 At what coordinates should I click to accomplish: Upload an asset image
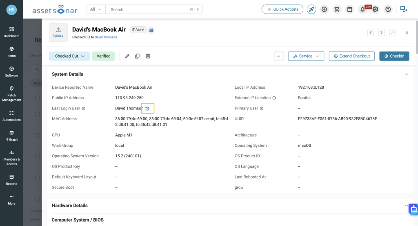pyautogui.click(x=58, y=33)
